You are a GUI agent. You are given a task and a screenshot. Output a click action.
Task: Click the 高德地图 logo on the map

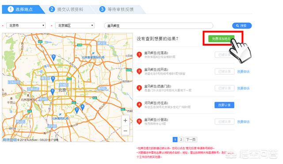10,140
